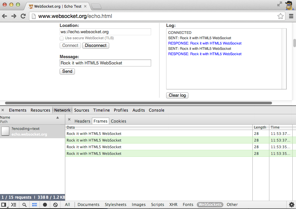
Task: Click the Message text input field
Action: (105, 63)
